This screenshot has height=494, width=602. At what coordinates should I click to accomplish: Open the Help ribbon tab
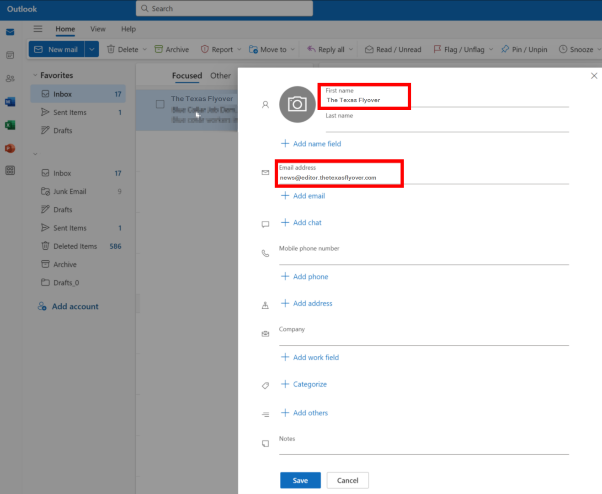pos(128,29)
